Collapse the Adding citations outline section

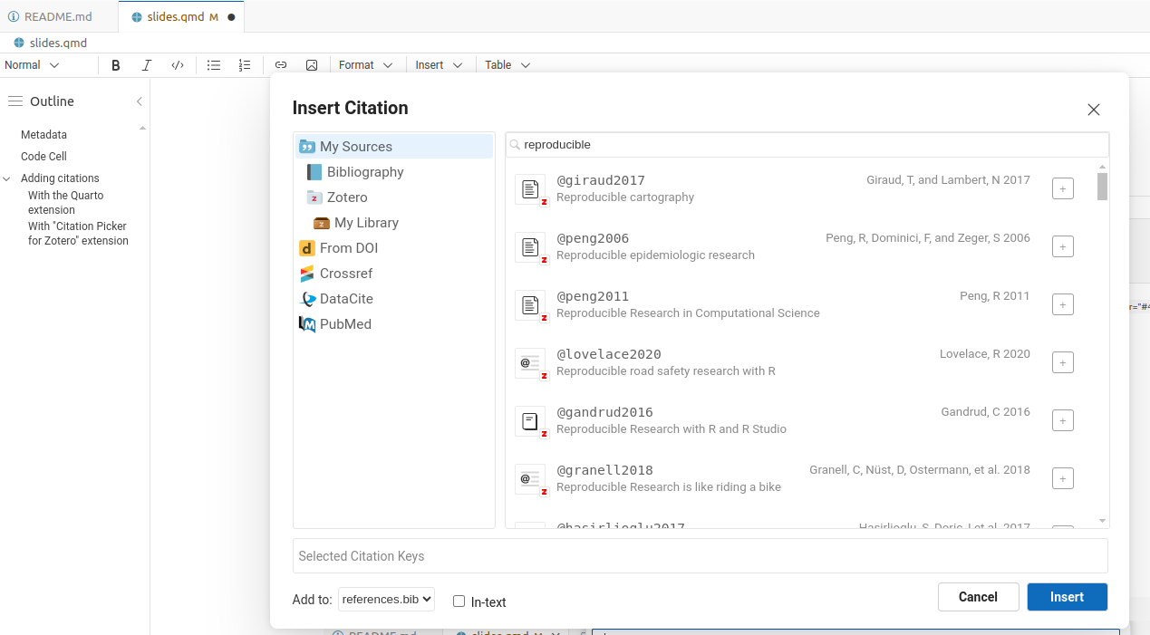point(7,178)
